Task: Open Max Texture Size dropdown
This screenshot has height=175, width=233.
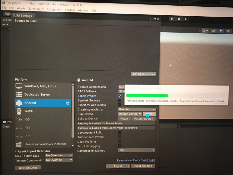Action: (59, 155)
